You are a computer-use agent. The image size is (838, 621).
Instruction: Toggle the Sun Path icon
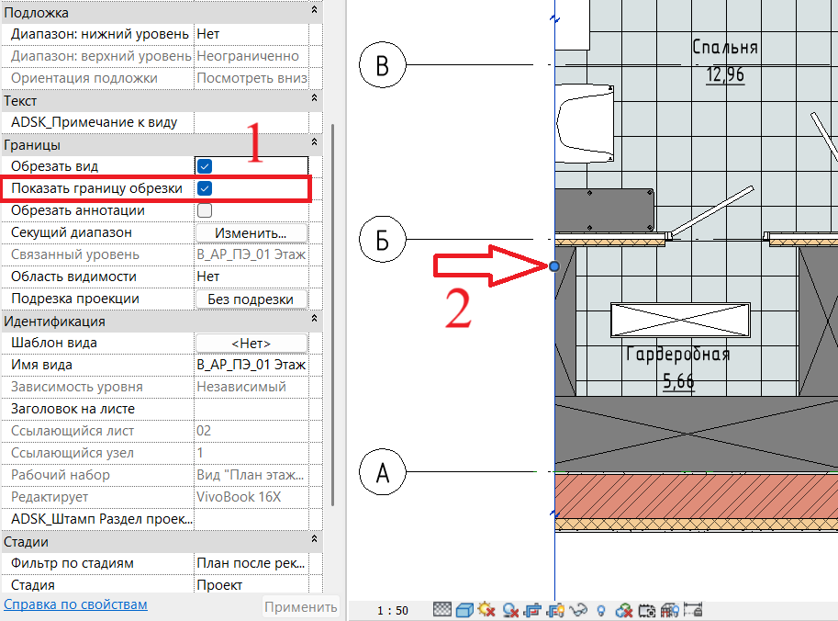point(486,609)
